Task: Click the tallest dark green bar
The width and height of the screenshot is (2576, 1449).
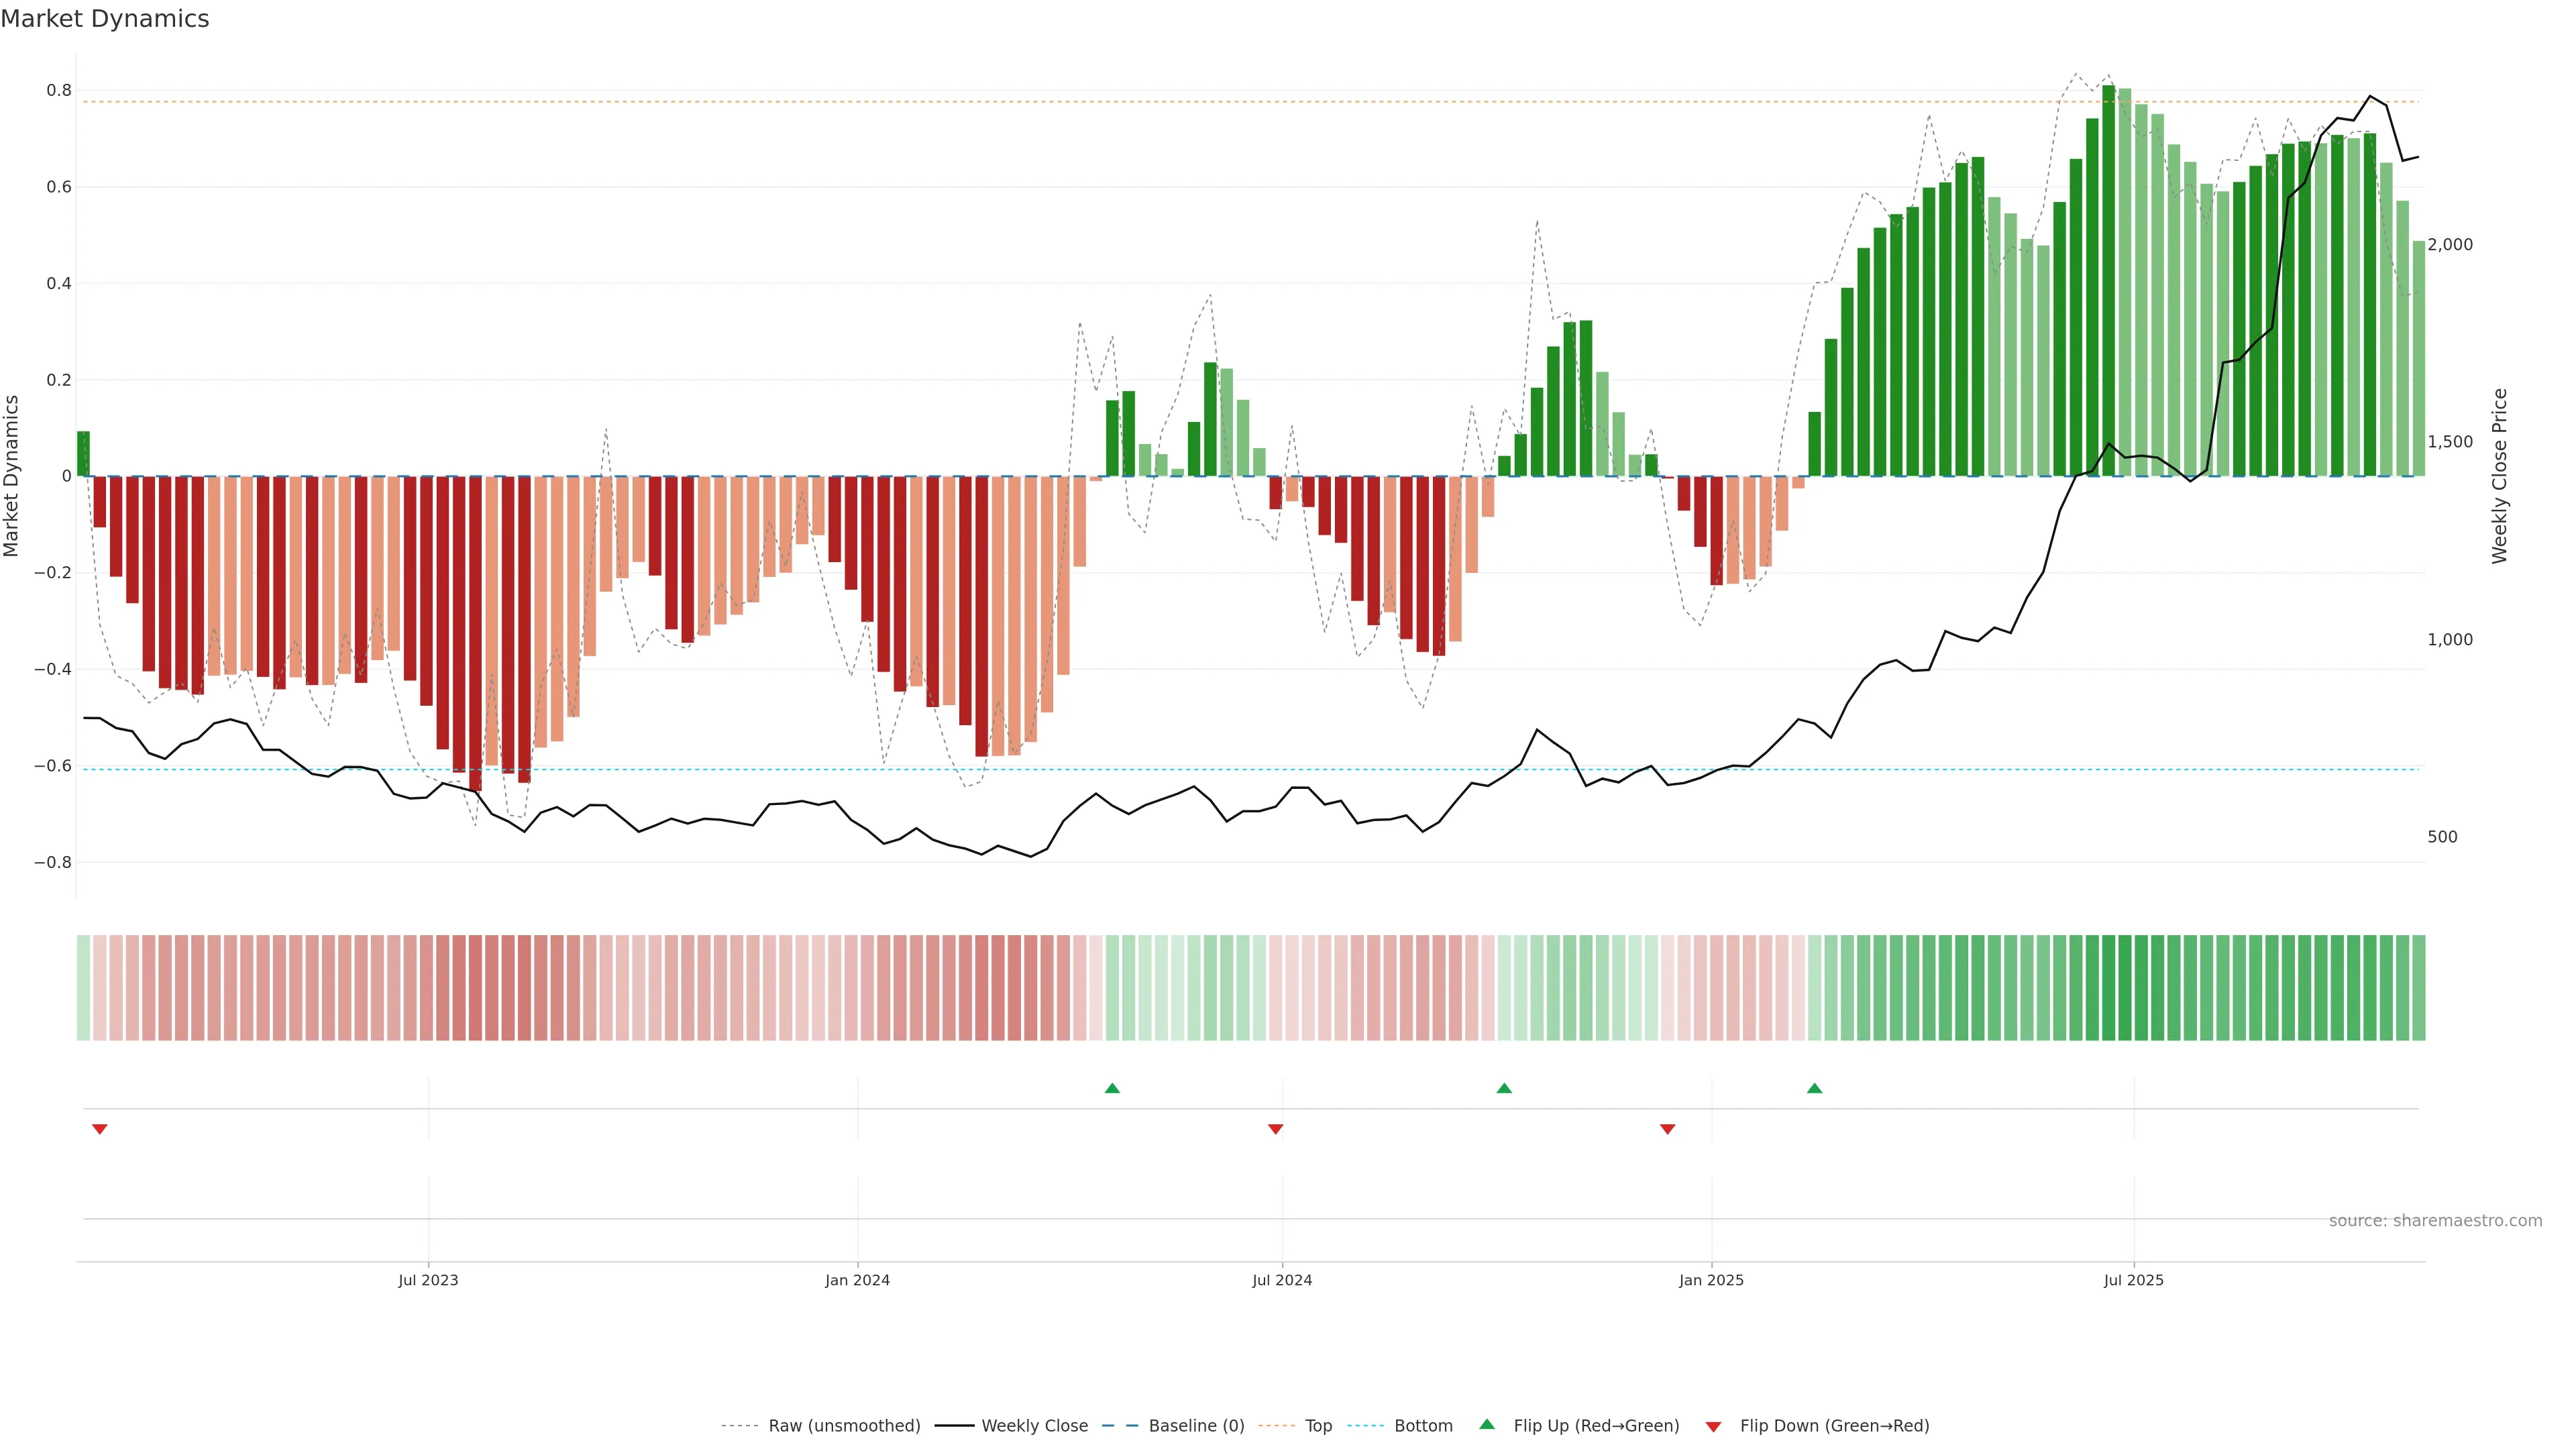Action: [2108, 280]
